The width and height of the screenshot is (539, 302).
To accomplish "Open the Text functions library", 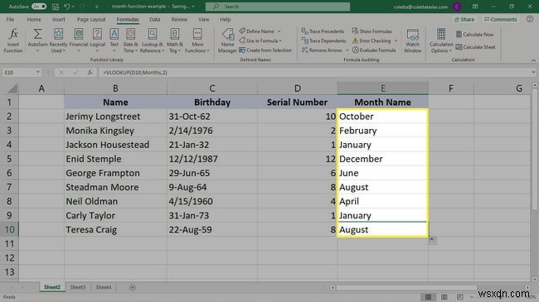I will tap(114, 41).
